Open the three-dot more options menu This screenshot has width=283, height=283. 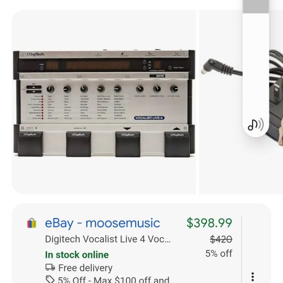(253, 277)
